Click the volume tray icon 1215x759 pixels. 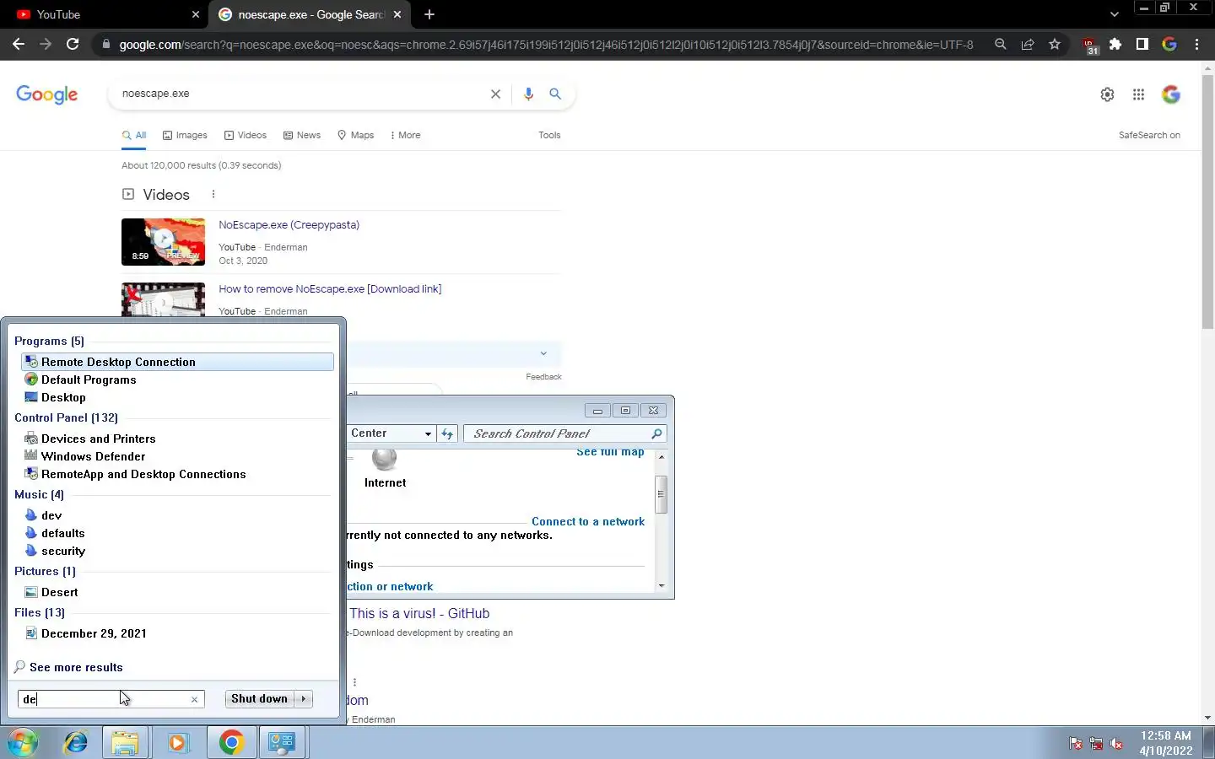tap(1116, 744)
